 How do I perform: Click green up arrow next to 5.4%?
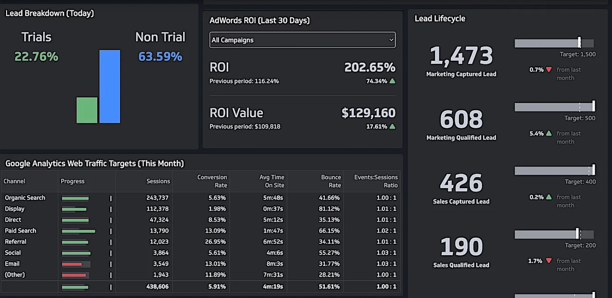coord(549,133)
